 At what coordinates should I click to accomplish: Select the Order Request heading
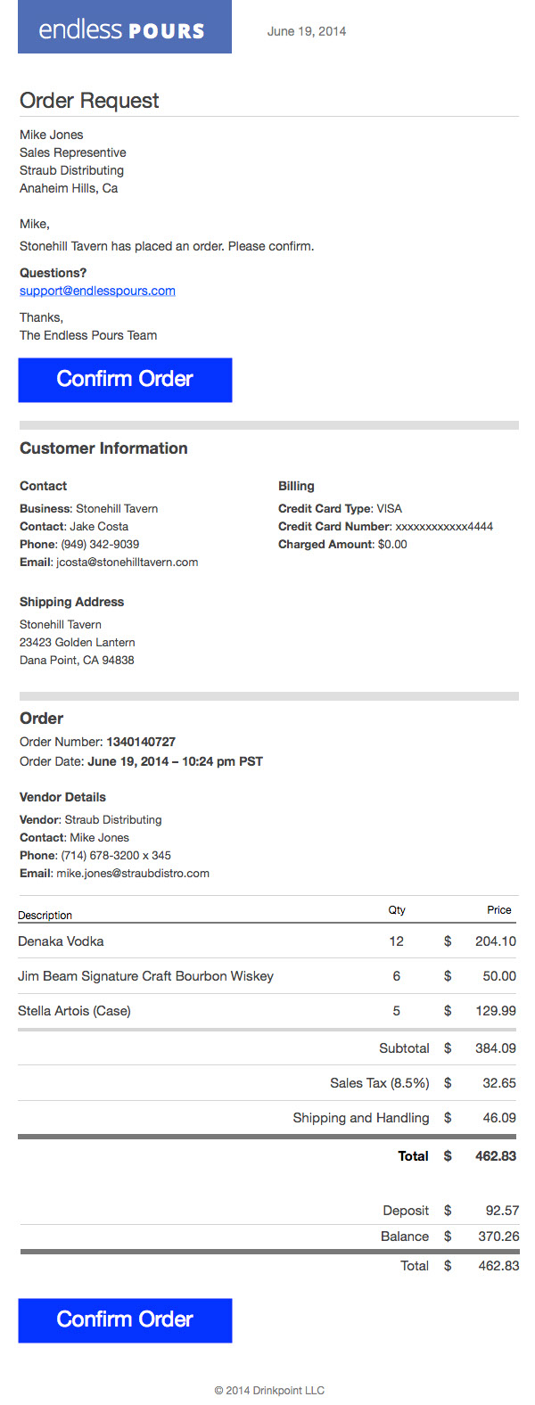(x=89, y=101)
